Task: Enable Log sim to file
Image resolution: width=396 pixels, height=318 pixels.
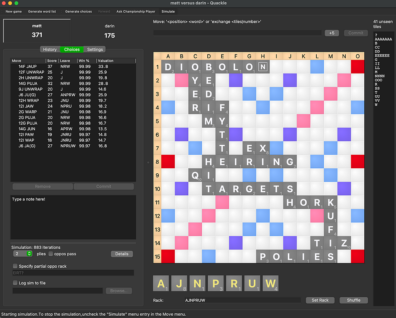Action: (x=15, y=283)
